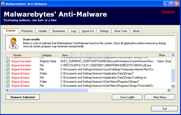Viewport: 181px width, 115px height.
Task: Click the horizontal scrollbar thumb
Action: [49, 90]
